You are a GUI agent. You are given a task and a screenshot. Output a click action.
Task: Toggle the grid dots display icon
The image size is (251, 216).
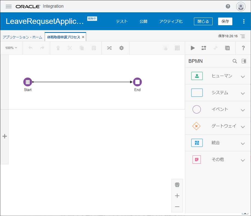point(177,48)
